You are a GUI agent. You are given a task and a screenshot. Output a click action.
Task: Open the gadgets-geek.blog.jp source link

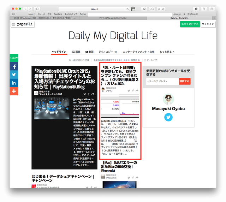click(113, 121)
